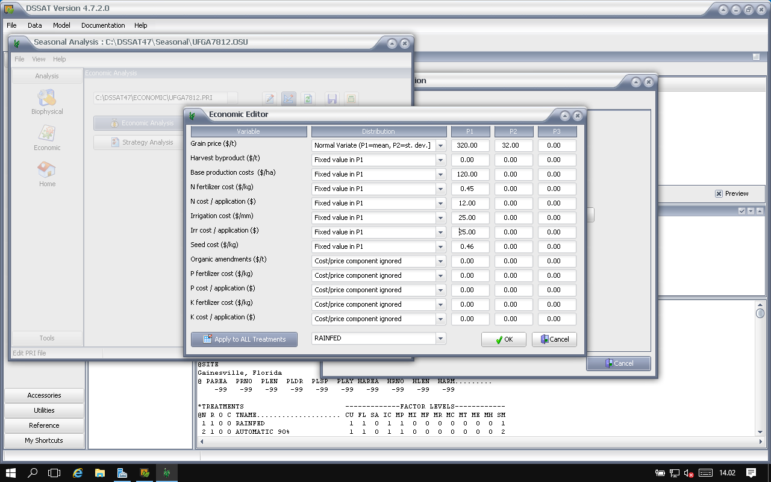Click the calculator icon in Economic Analysis toolbar
771x482 pixels.
[x=351, y=99]
